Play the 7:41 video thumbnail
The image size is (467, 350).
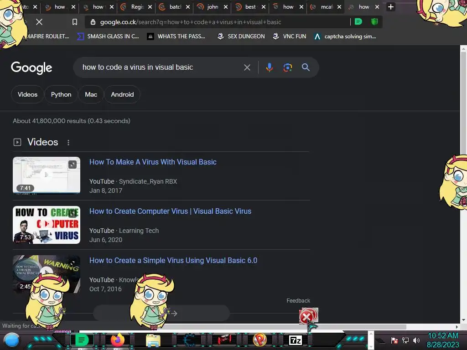click(47, 175)
